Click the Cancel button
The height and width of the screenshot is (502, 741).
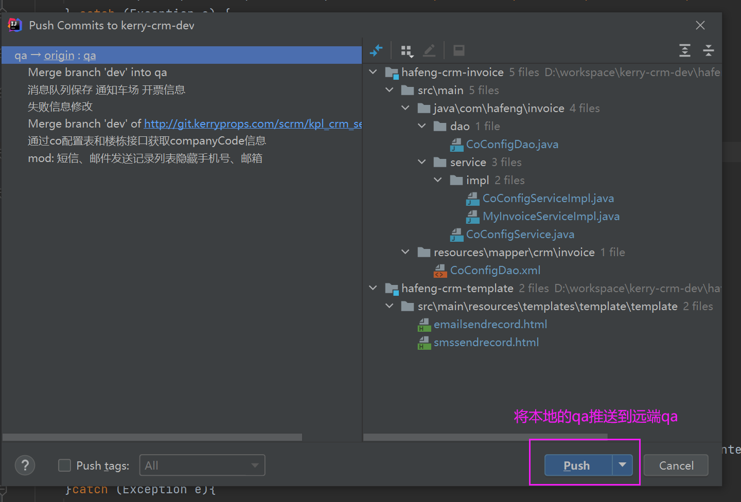click(x=676, y=465)
